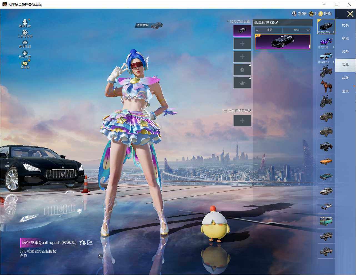Maximize the emulator window

(337, 4)
